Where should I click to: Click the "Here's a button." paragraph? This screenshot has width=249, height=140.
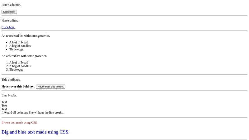[x=12, y=5]
